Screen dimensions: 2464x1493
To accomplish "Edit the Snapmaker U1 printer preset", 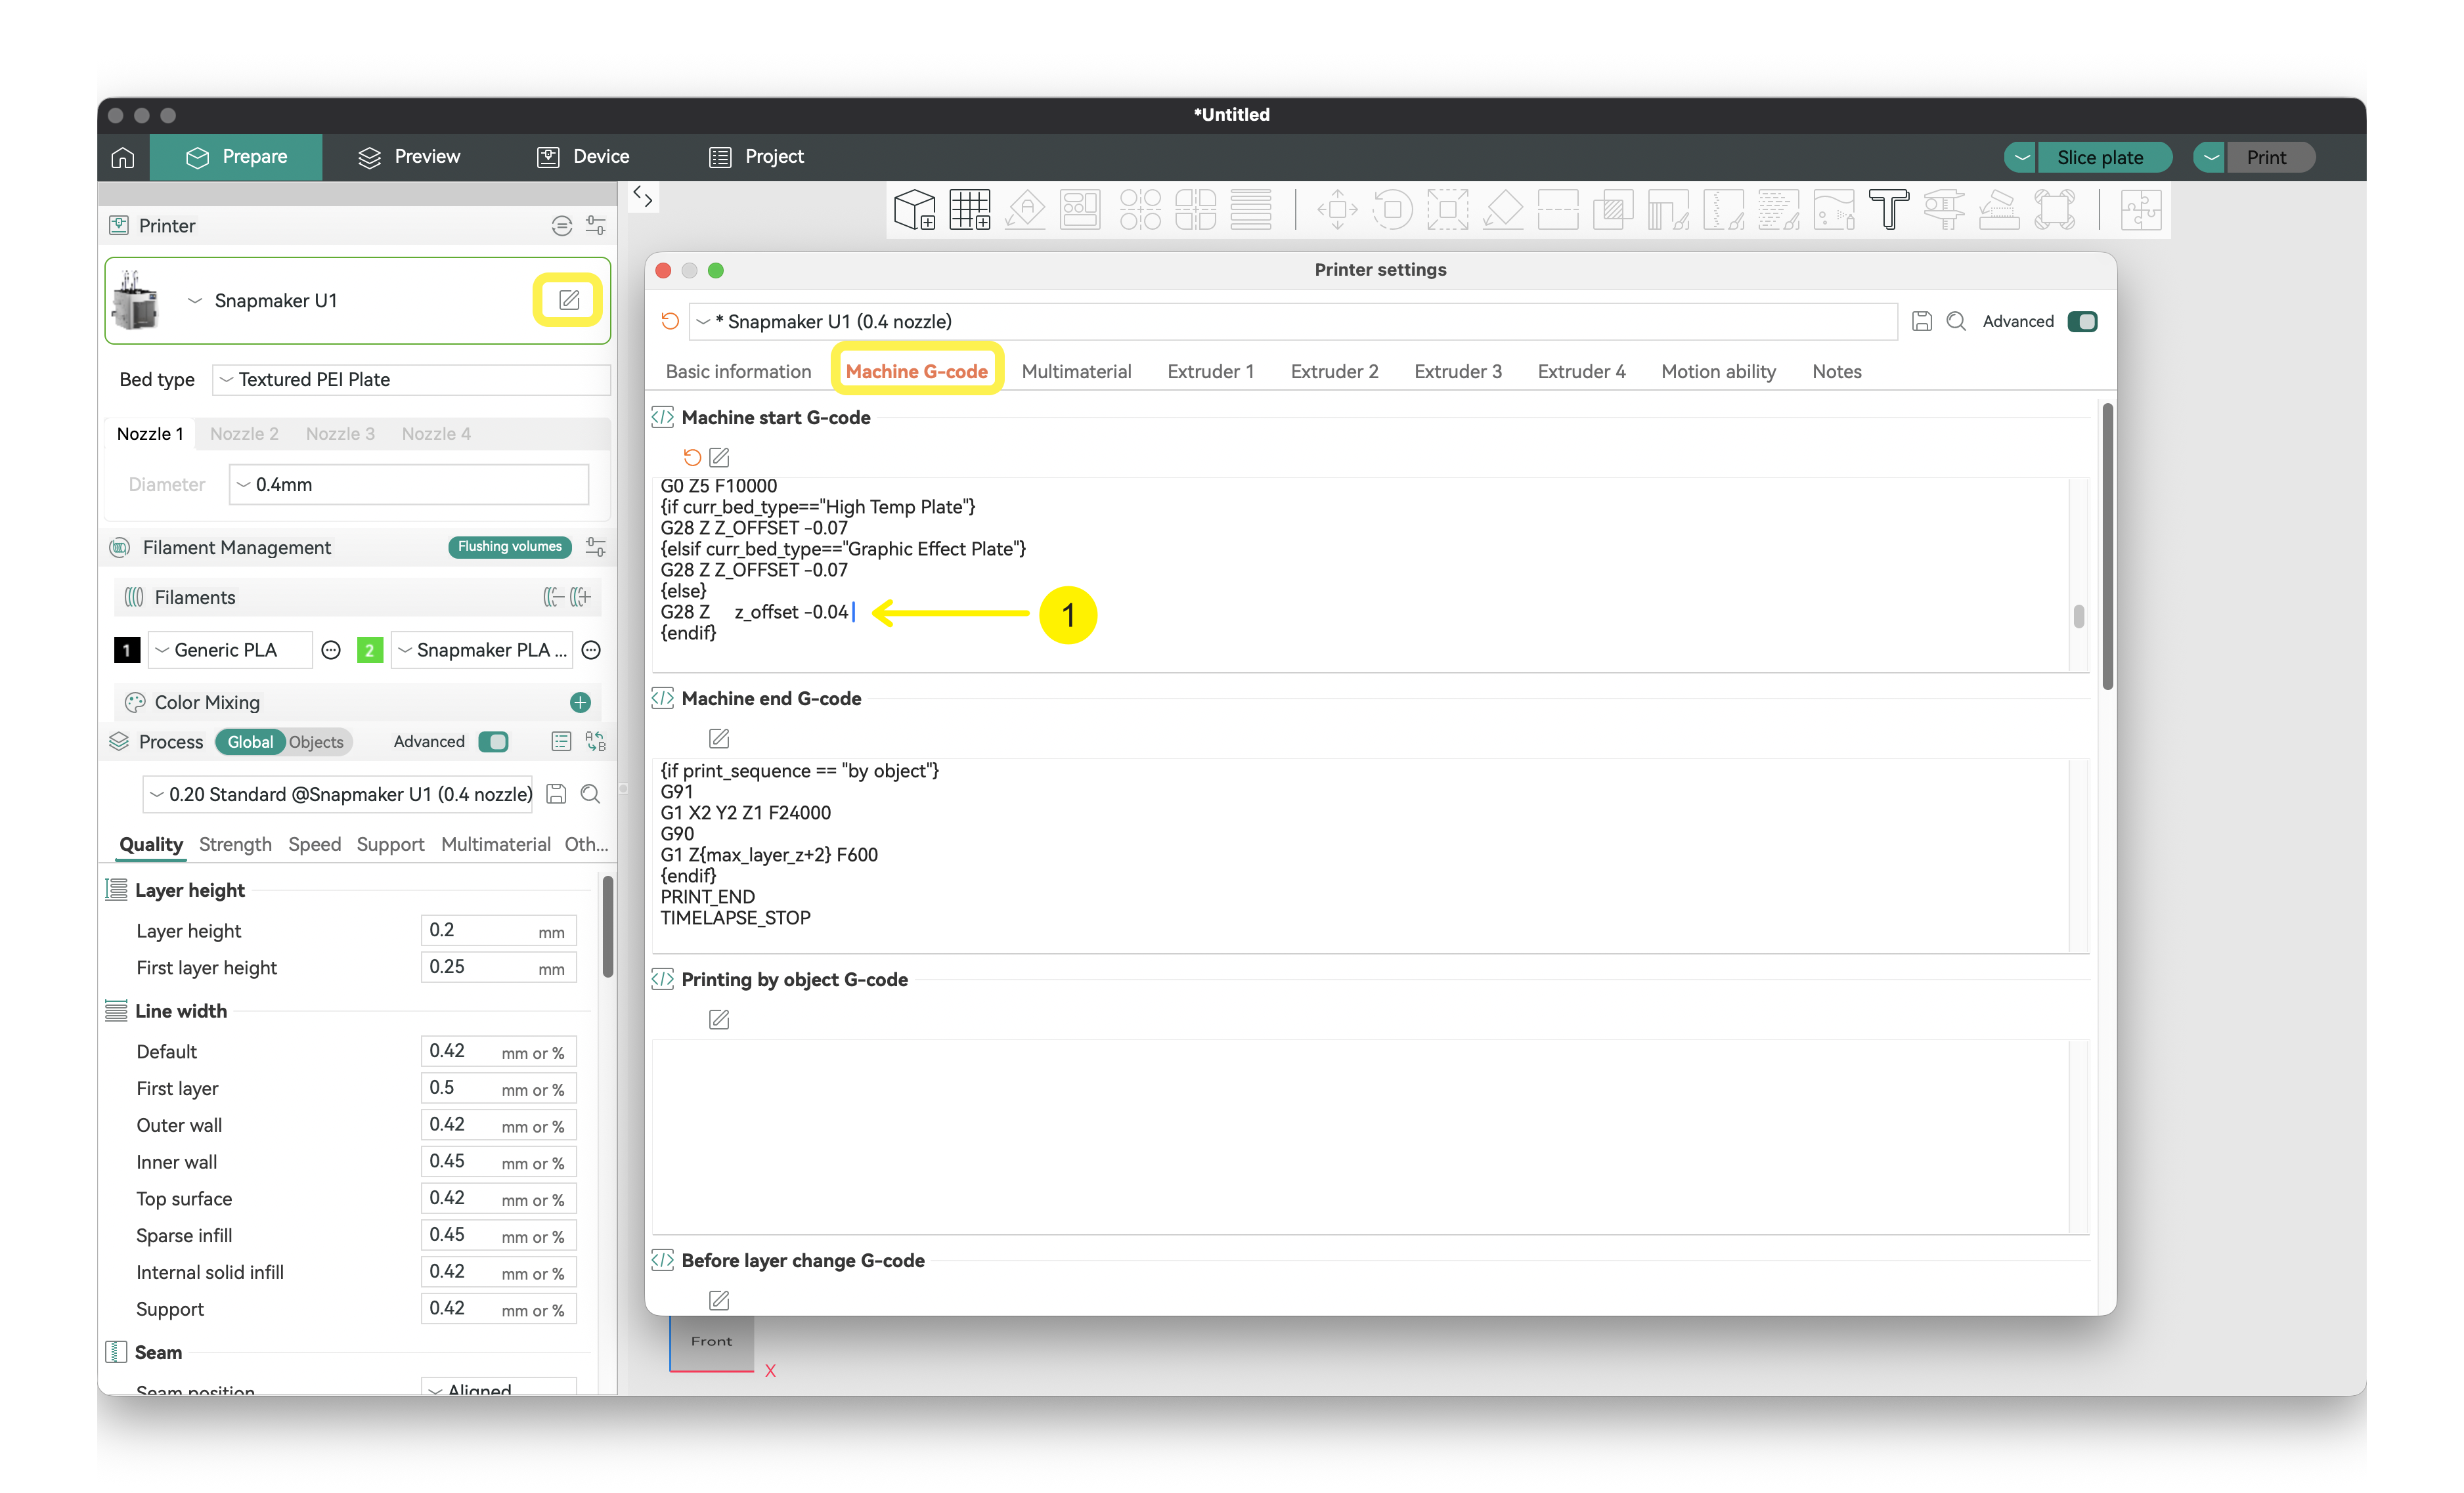I will pos(568,300).
